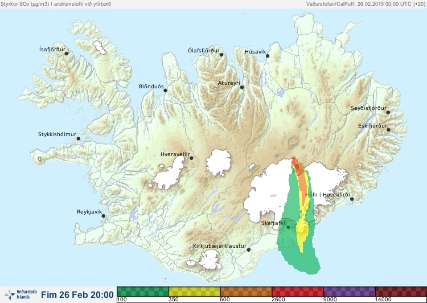Click the 'Húsavík' label text
This screenshot has height=303, width=427.
[255, 52]
